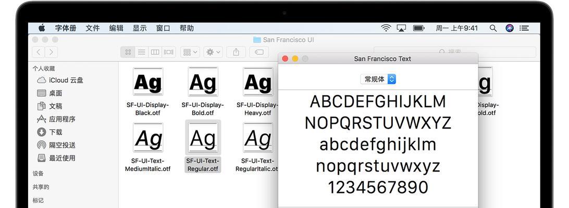569x208 pixels.
Task: Launch Siri from the menu bar
Action: coord(510,28)
